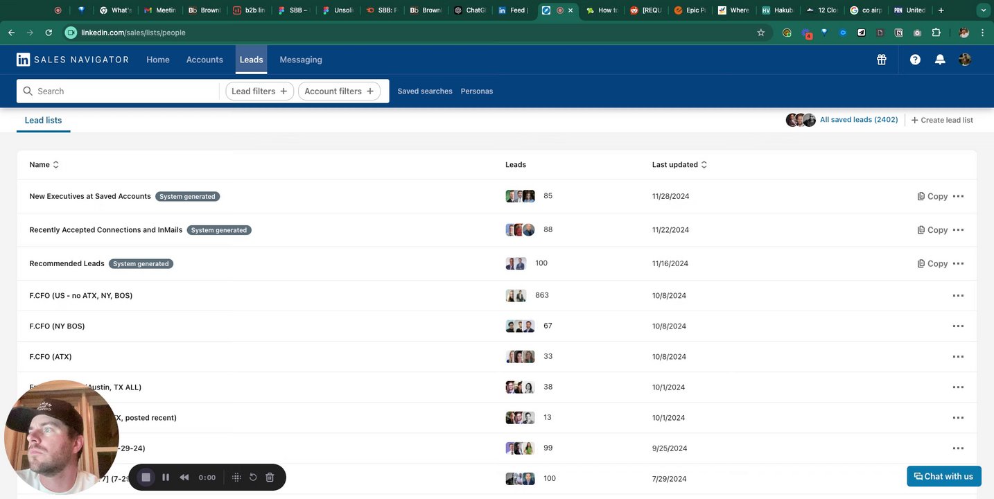
Task: Open Personas
Action: point(477,91)
